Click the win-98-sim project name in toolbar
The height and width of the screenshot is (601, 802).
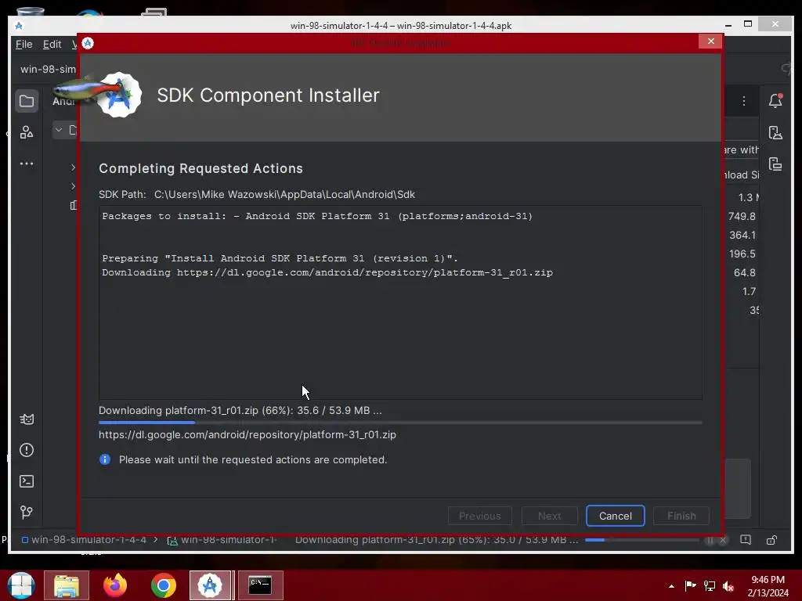pyautogui.click(x=48, y=69)
